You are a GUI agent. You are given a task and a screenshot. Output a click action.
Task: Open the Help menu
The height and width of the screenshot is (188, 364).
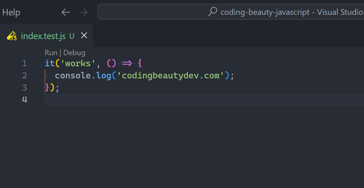click(x=11, y=12)
